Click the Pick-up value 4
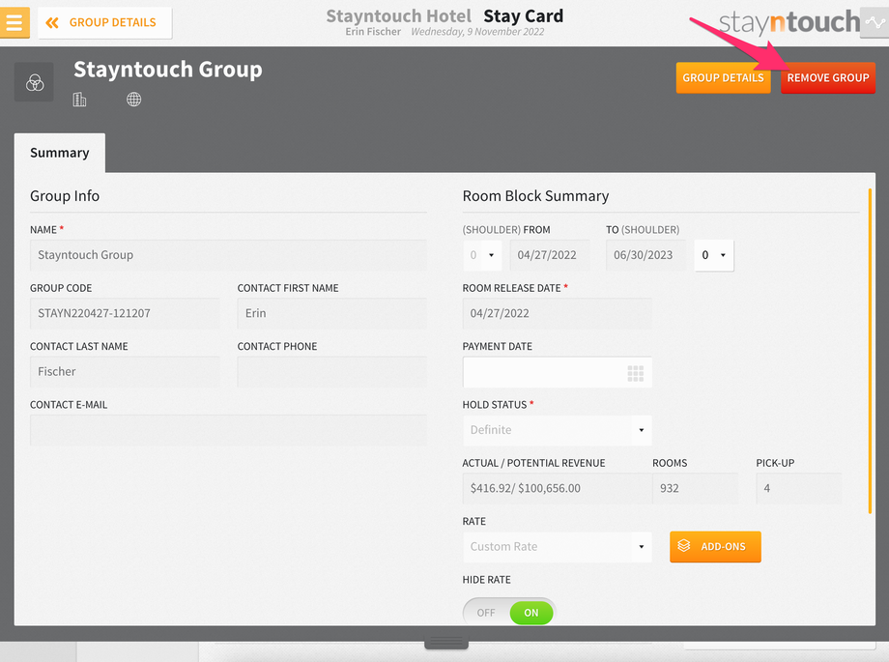 [799, 488]
